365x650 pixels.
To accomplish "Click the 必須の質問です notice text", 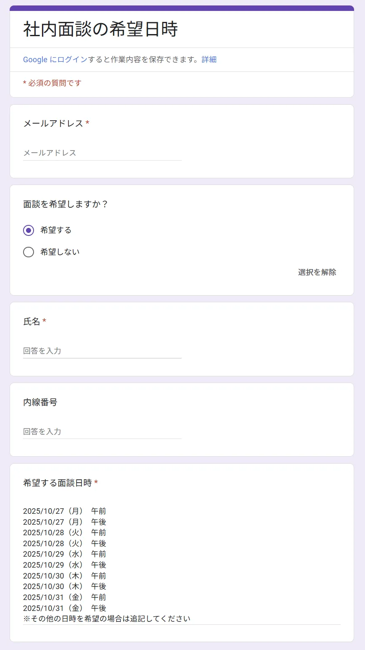I will point(52,83).
